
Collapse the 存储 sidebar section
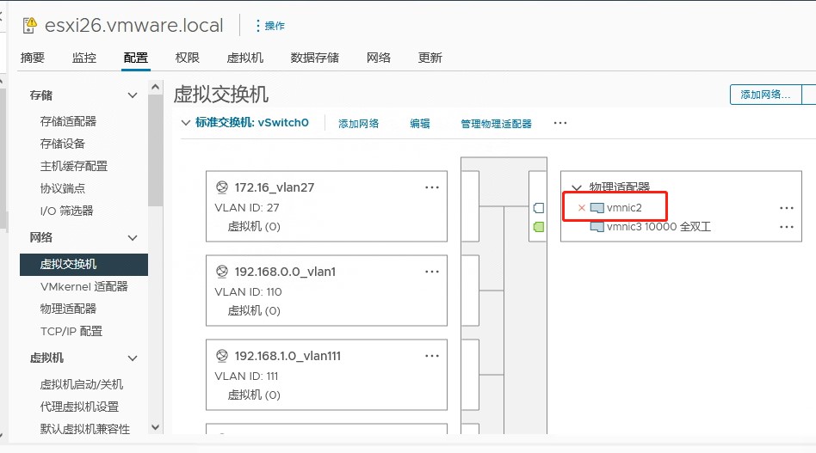pos(133,95)
